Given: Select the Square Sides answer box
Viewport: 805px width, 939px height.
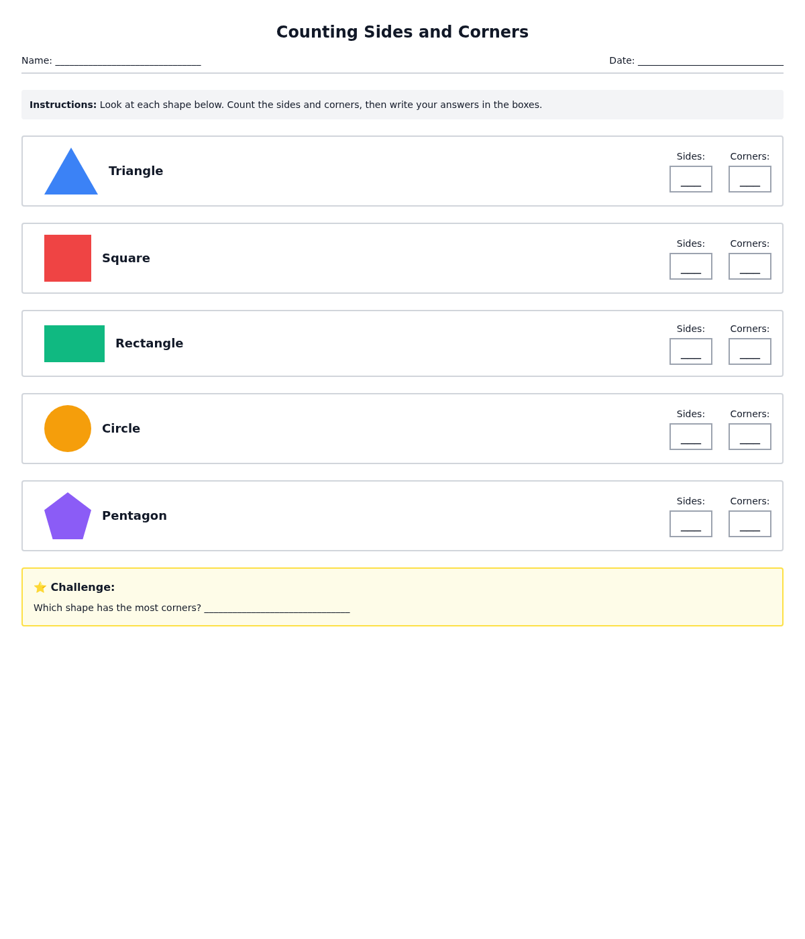Looking at the screenshot, I should point(690,266).
